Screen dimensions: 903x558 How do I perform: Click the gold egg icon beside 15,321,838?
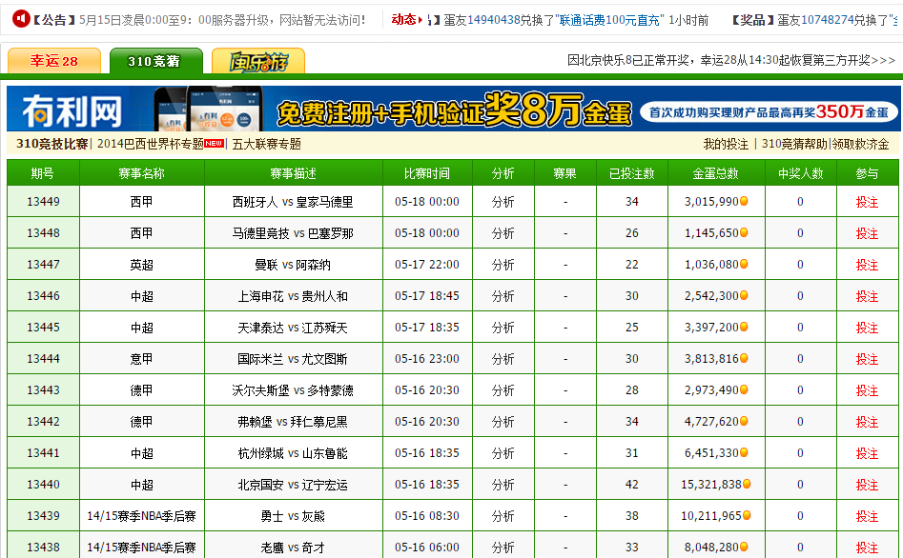coord(747,484)
